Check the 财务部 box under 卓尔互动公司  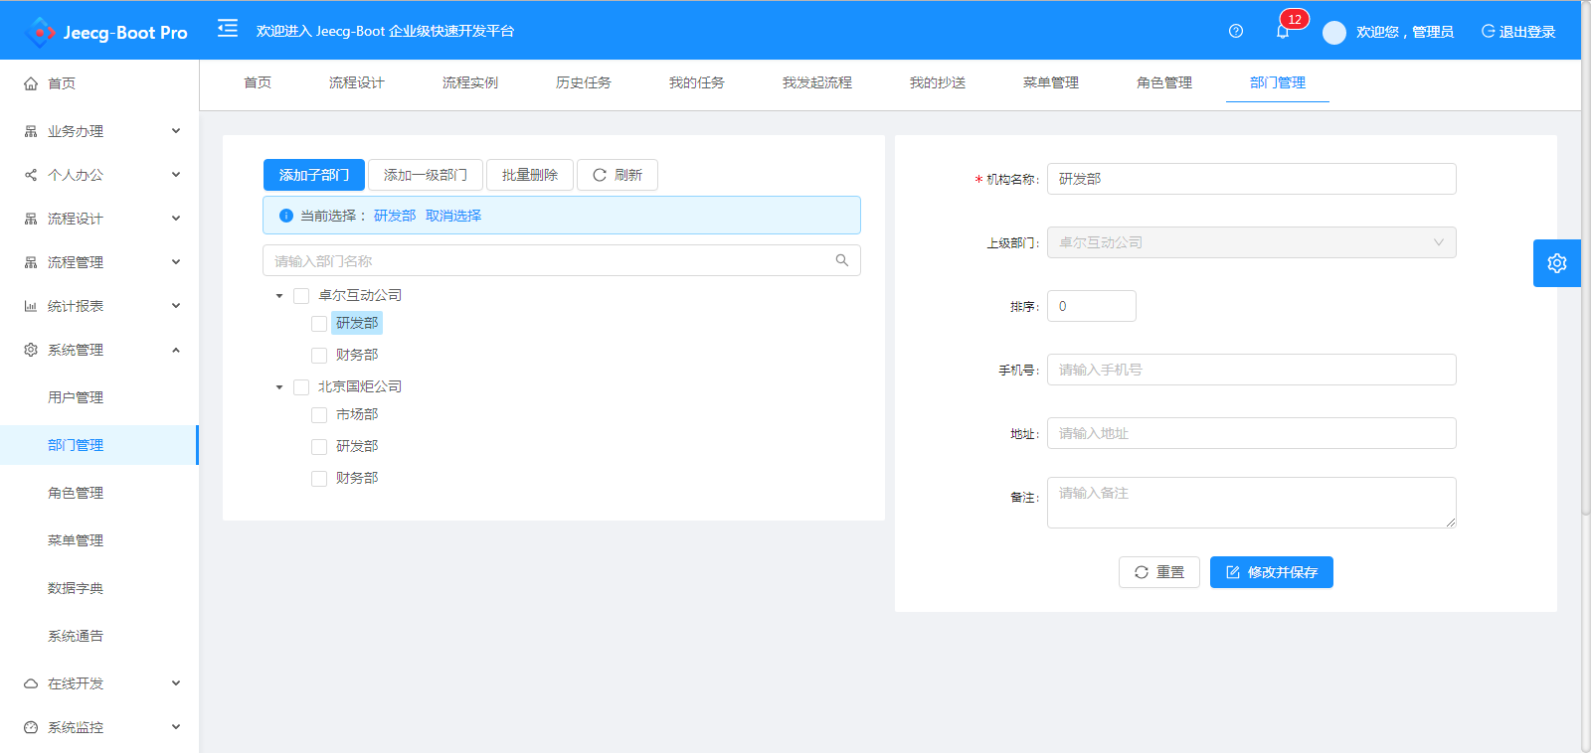click(x=319, y=356)
